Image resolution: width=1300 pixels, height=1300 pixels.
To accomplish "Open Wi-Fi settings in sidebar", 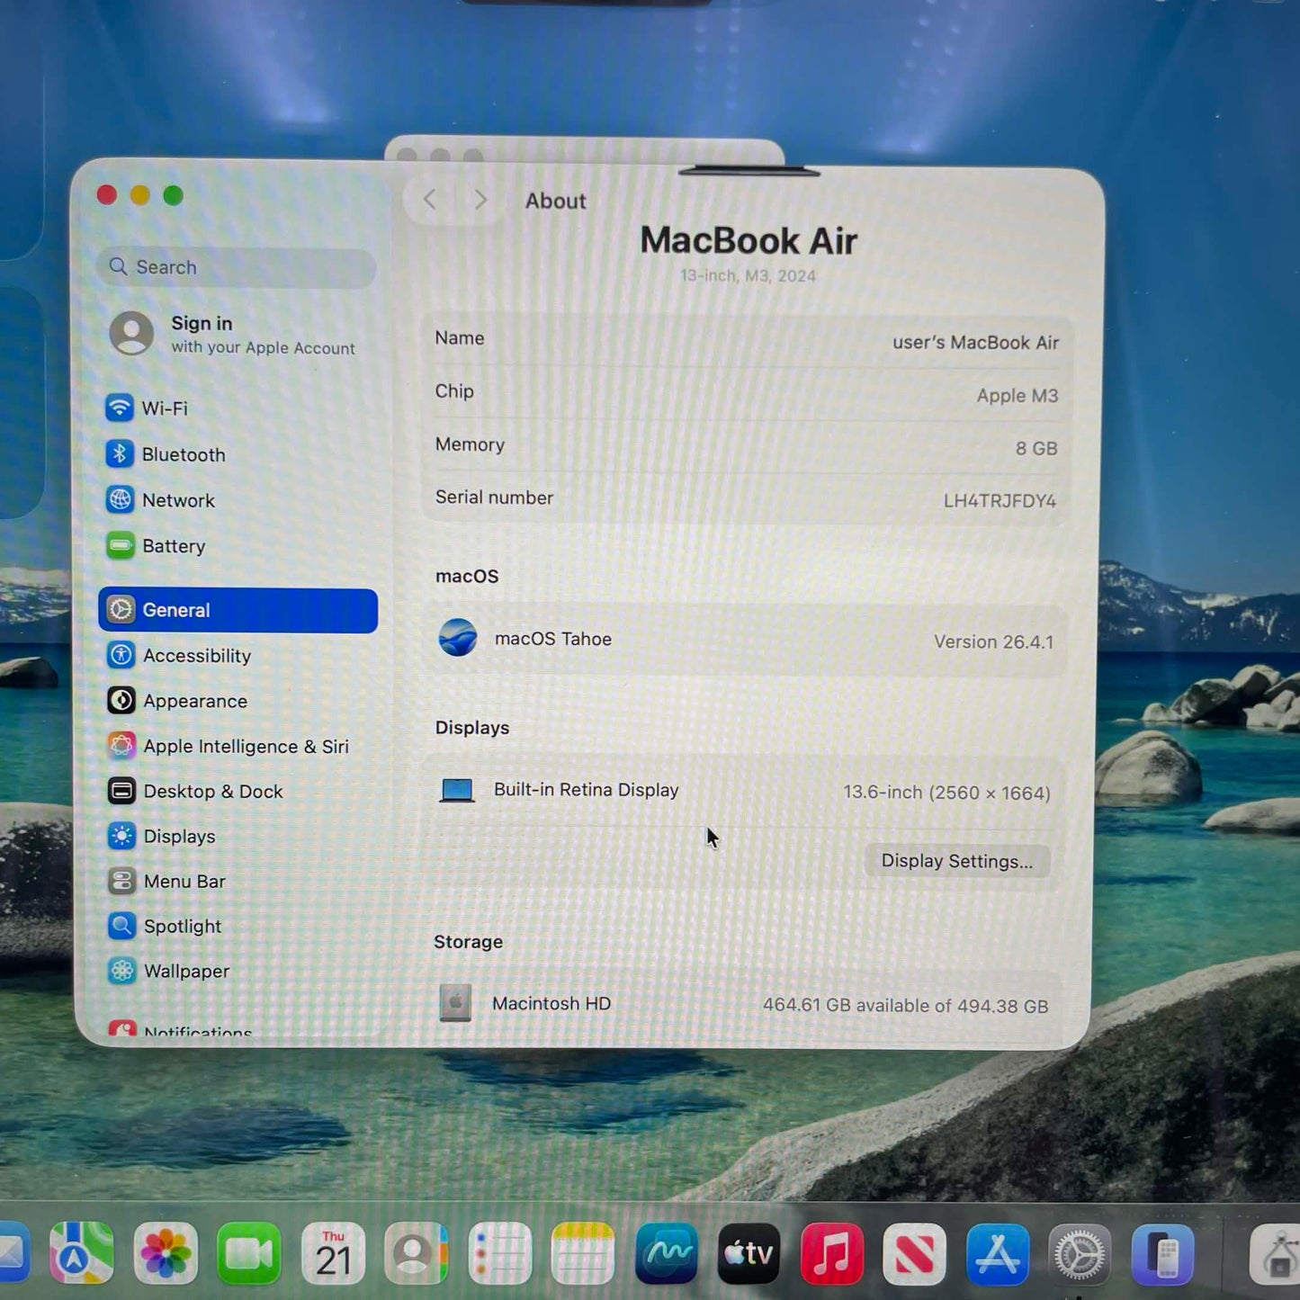I will pos(147,408).
